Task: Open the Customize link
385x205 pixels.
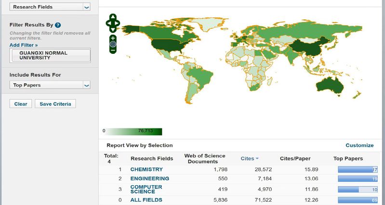Action: [x=359, y=145]
